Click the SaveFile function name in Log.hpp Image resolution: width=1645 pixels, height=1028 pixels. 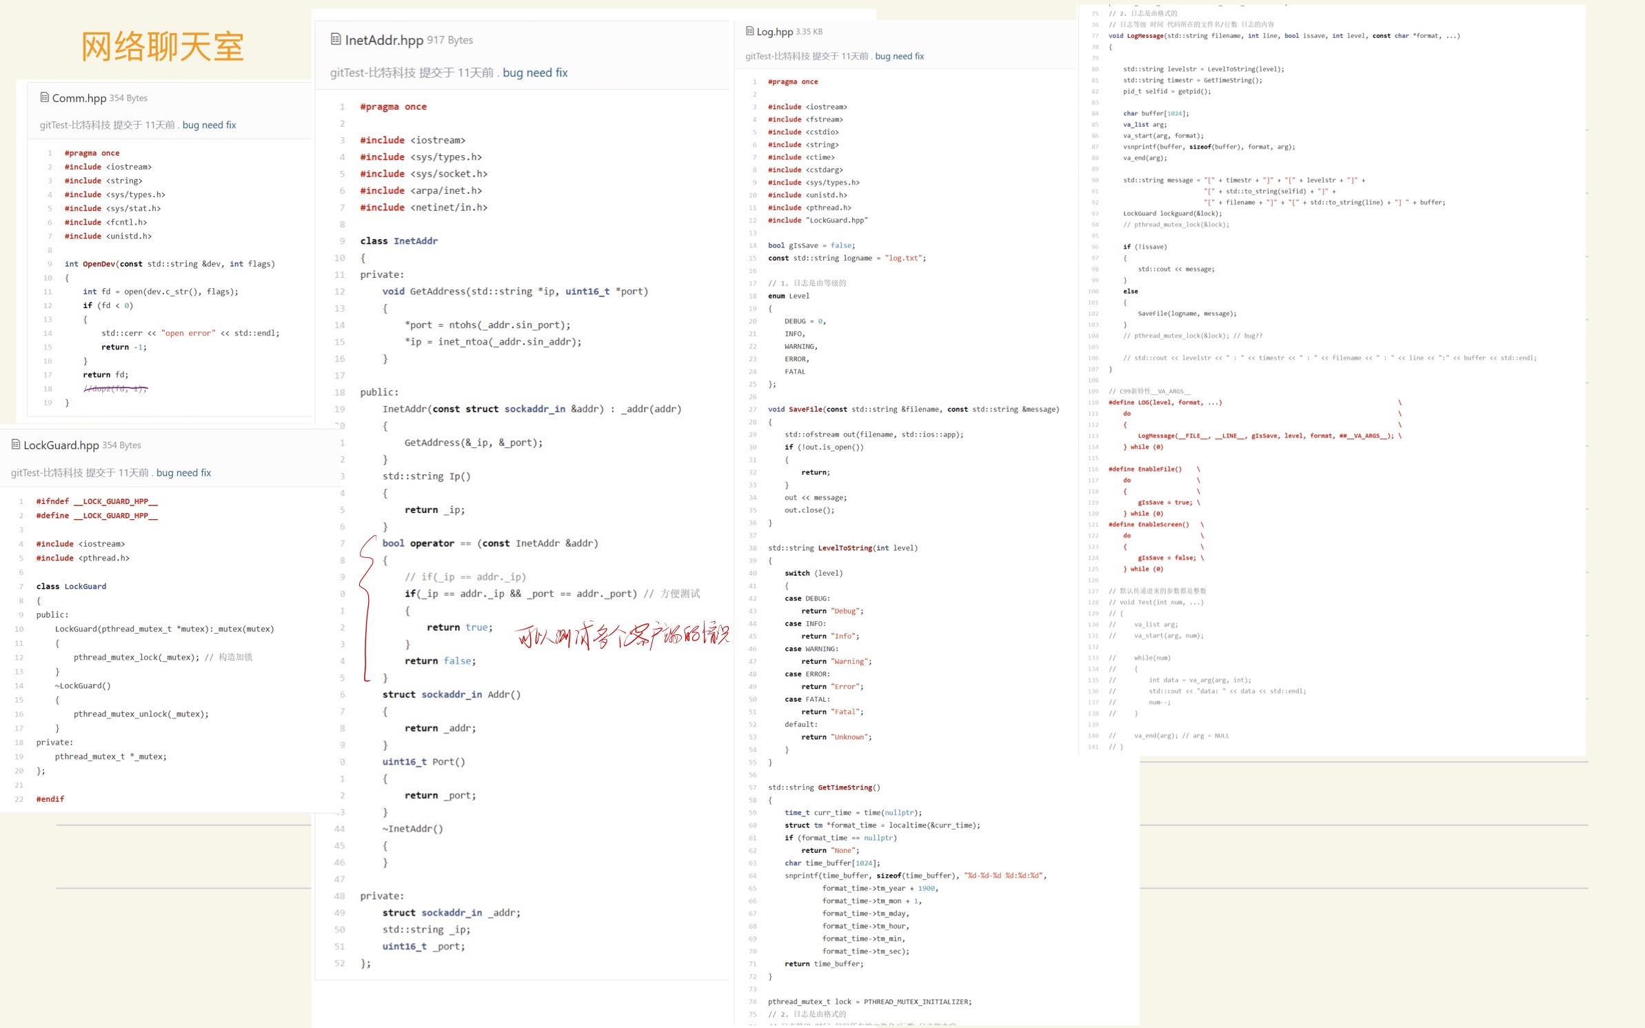point(806,409)
